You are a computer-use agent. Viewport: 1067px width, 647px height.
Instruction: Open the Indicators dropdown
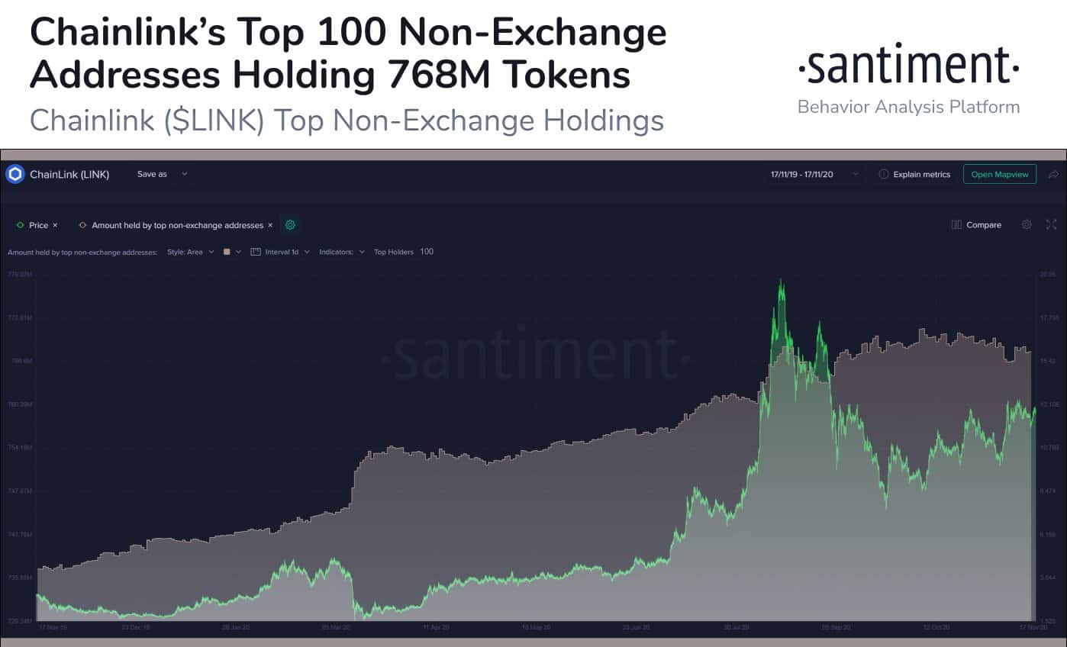click(342, 252)
